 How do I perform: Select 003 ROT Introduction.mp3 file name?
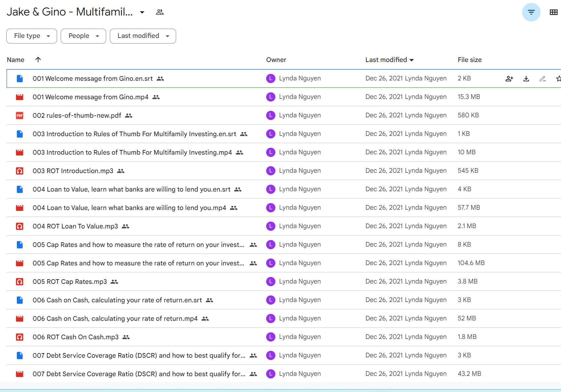pos(73,171)
